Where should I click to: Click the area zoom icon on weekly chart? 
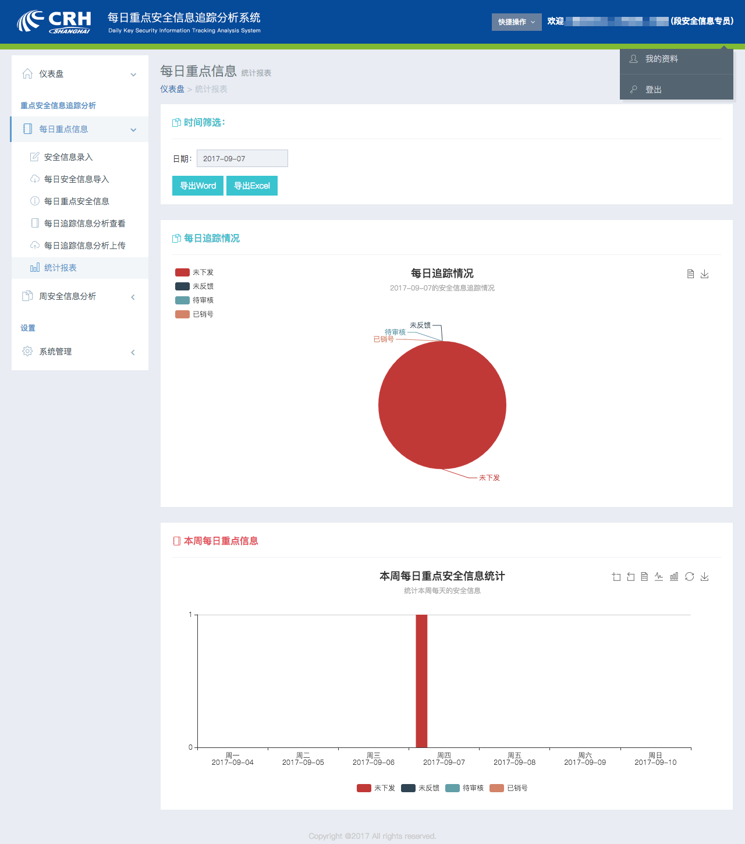pyautogui.click(x=616, y=577)
